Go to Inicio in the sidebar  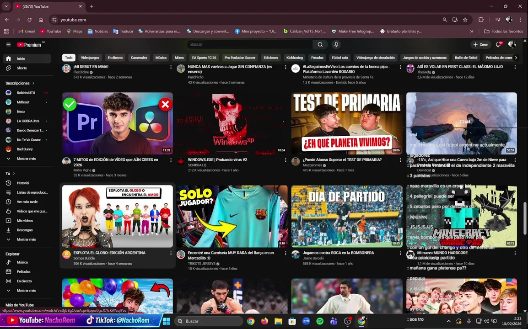pyautogui.click(x=27, y=58)
